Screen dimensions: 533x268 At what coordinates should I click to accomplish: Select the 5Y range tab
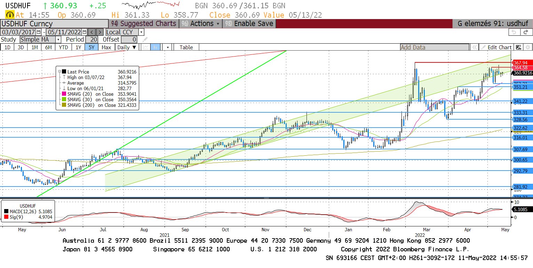click(x=92, y=47)
